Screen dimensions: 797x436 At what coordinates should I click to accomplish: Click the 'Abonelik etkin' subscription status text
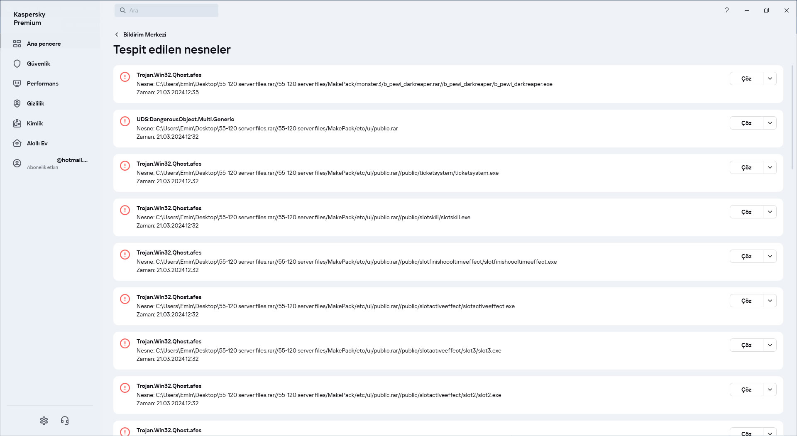(42, 167)
